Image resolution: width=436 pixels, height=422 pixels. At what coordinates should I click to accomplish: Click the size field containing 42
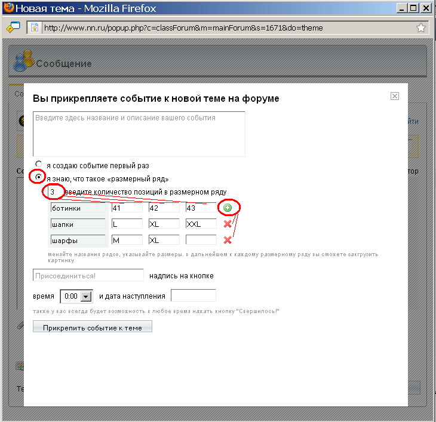click(164, 208)
